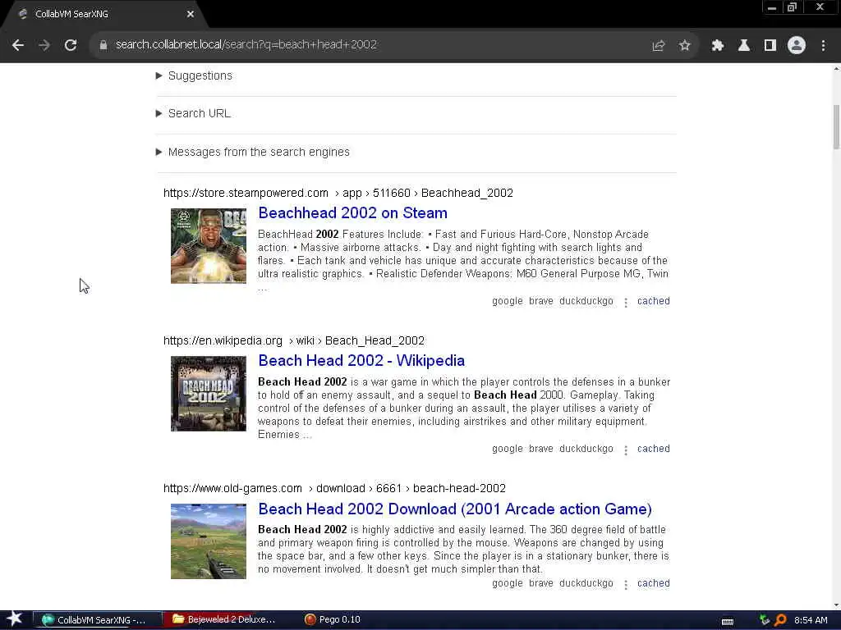Open Beach Head 2002 Wikipedia result
Image resolution: width=841 pixels, height=630 pixels.
point(361,361)
